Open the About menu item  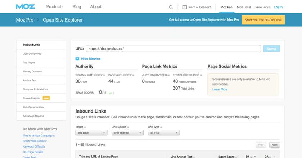[x=96, y=6]
